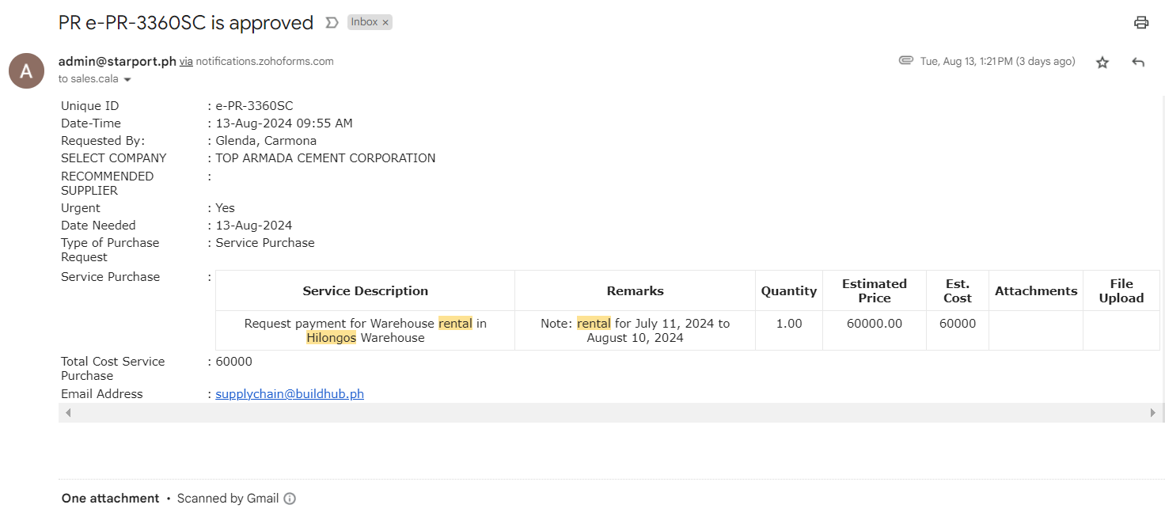This screenshot has height=516, width=1165.
Task: Remove the Inbox label with x
Action: click(385, 23)
